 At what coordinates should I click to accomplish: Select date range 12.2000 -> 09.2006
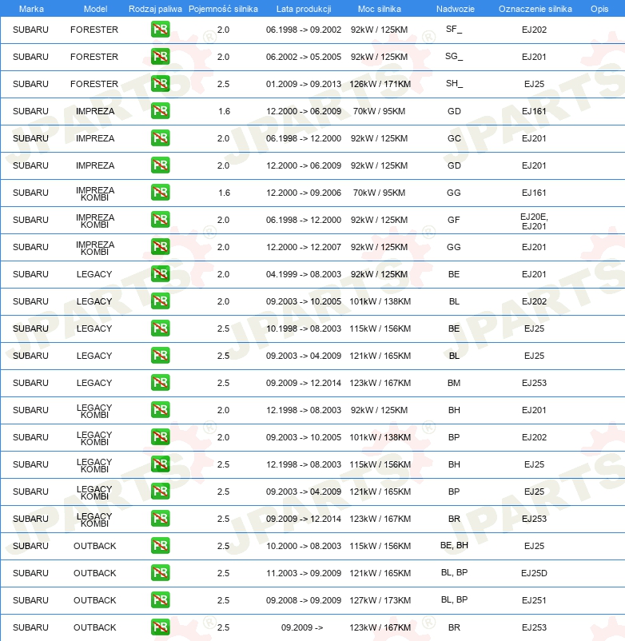coord(304,193)
